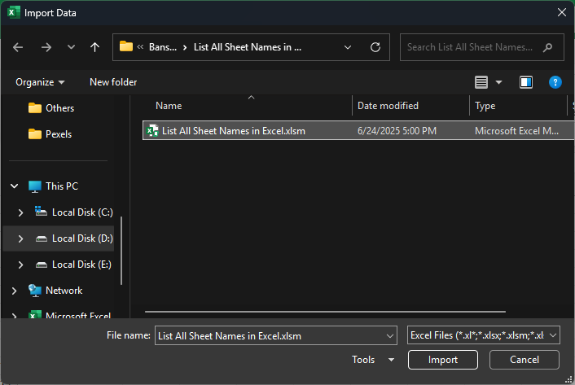The image size is (575, 385).
Task: Expand the Network node
Action: [15, 291]
